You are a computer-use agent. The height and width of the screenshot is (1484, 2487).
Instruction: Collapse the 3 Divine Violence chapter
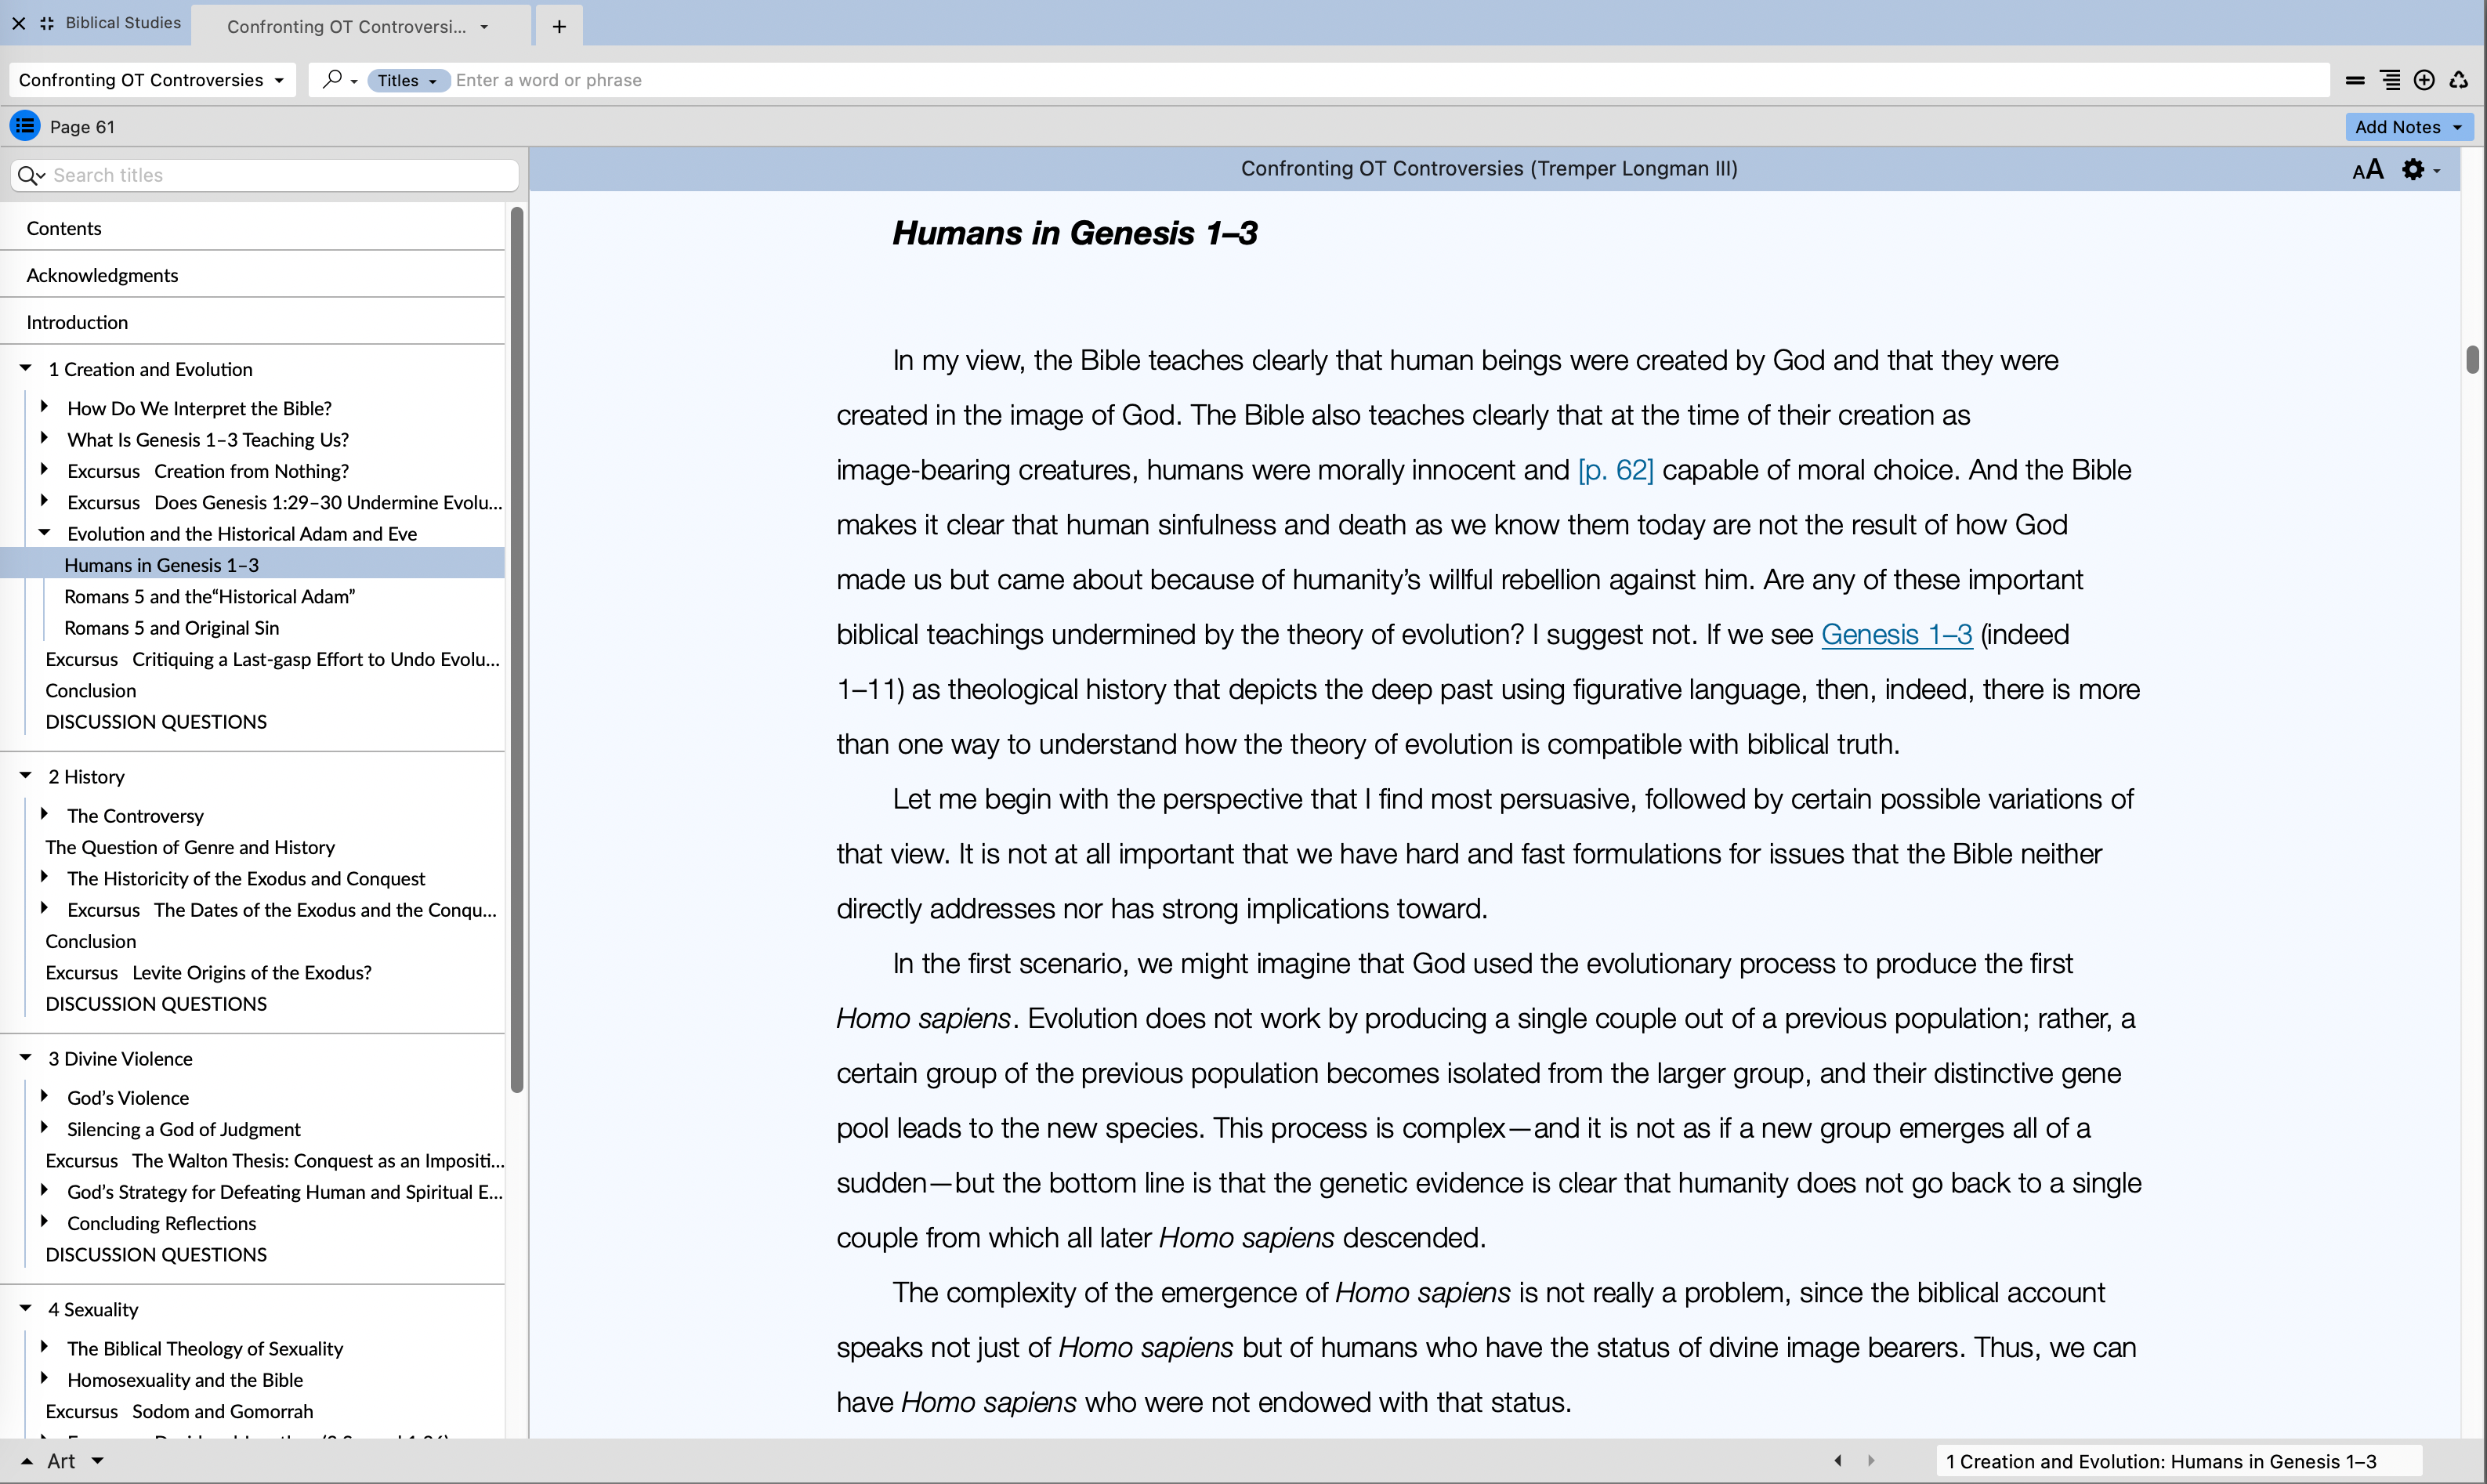[x=26, y=1057]
